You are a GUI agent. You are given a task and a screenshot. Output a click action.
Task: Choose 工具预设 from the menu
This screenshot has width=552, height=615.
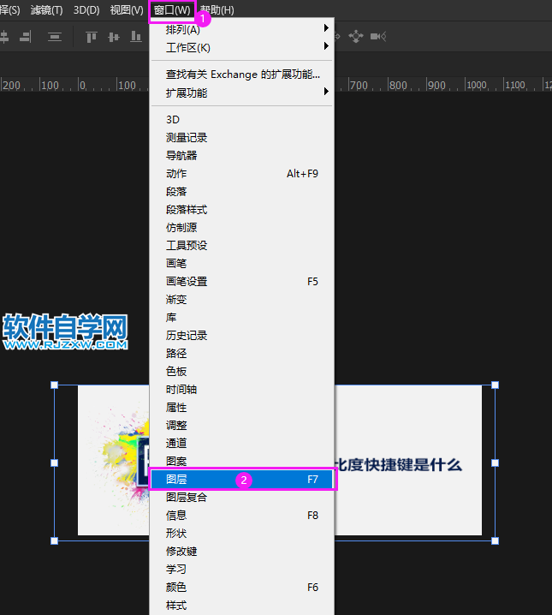click(241, 246)
